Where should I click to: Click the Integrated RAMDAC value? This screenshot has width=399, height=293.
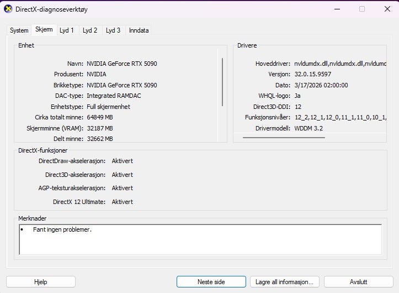tap(114, 96)
